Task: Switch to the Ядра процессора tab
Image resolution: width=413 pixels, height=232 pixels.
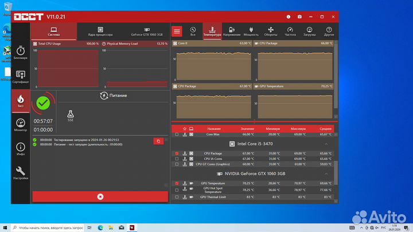Action: pyautogui.click(x=100, y=31)
